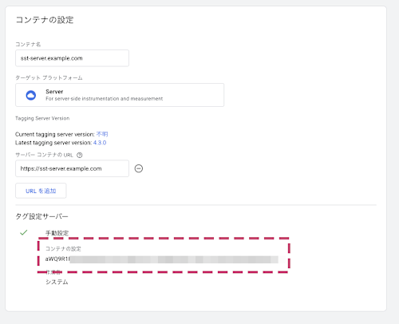This screenshot has height=324, width=399.
Task: Click the 手動設定 text
Action: point(57,233)
